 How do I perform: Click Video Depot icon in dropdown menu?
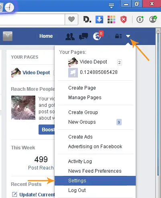73,62
